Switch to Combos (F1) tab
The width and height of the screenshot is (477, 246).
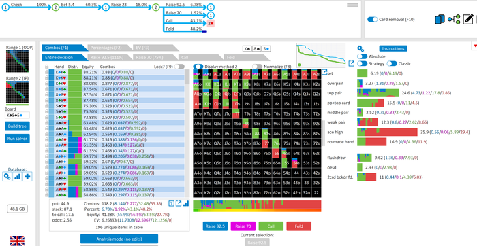[65, 48]
